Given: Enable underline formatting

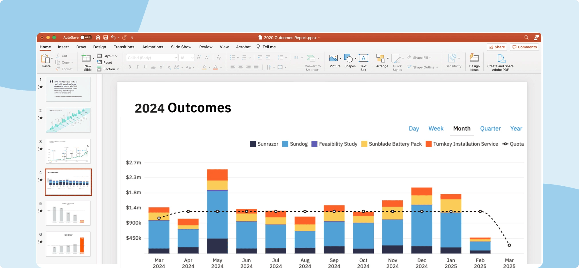Looking at the screenshot, I should pyautogui.click(x=145, y=67).
